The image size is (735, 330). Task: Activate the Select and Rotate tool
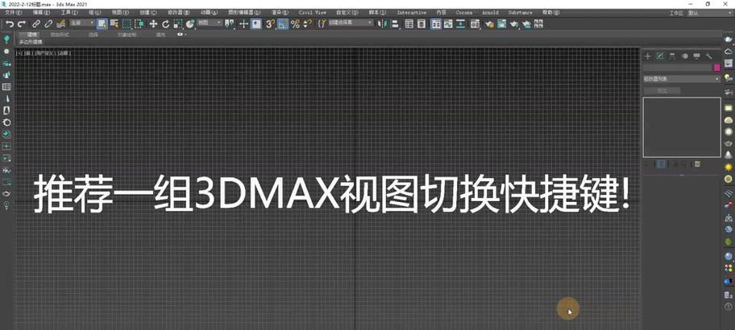coord(165,23)
